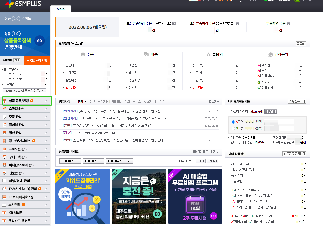Click the 옥션 아이디 input field
The image size is (323, 226).
[279, 122]
